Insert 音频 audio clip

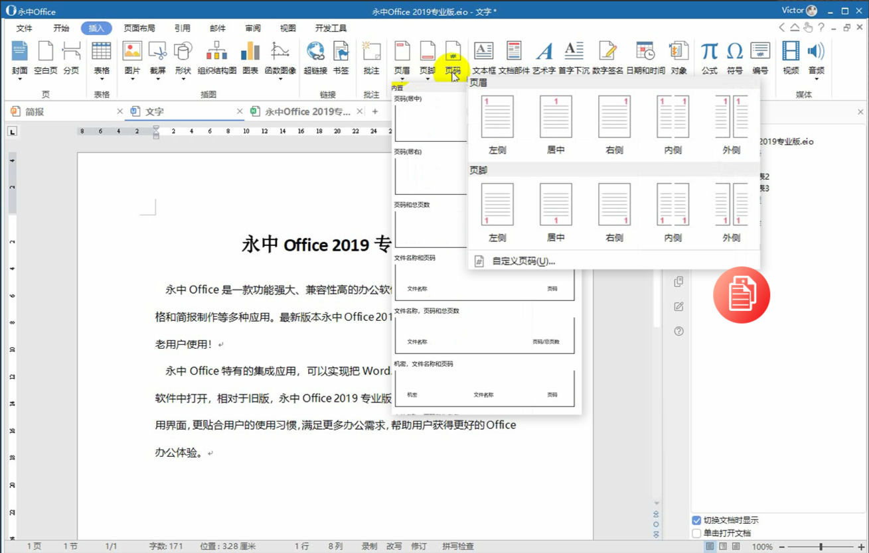click(816, 52)
